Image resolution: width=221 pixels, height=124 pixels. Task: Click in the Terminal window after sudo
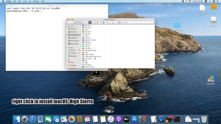pos(41,11)
